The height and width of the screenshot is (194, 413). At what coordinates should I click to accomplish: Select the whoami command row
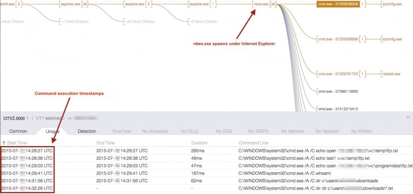pyautogui.click(x=206, y=173)
